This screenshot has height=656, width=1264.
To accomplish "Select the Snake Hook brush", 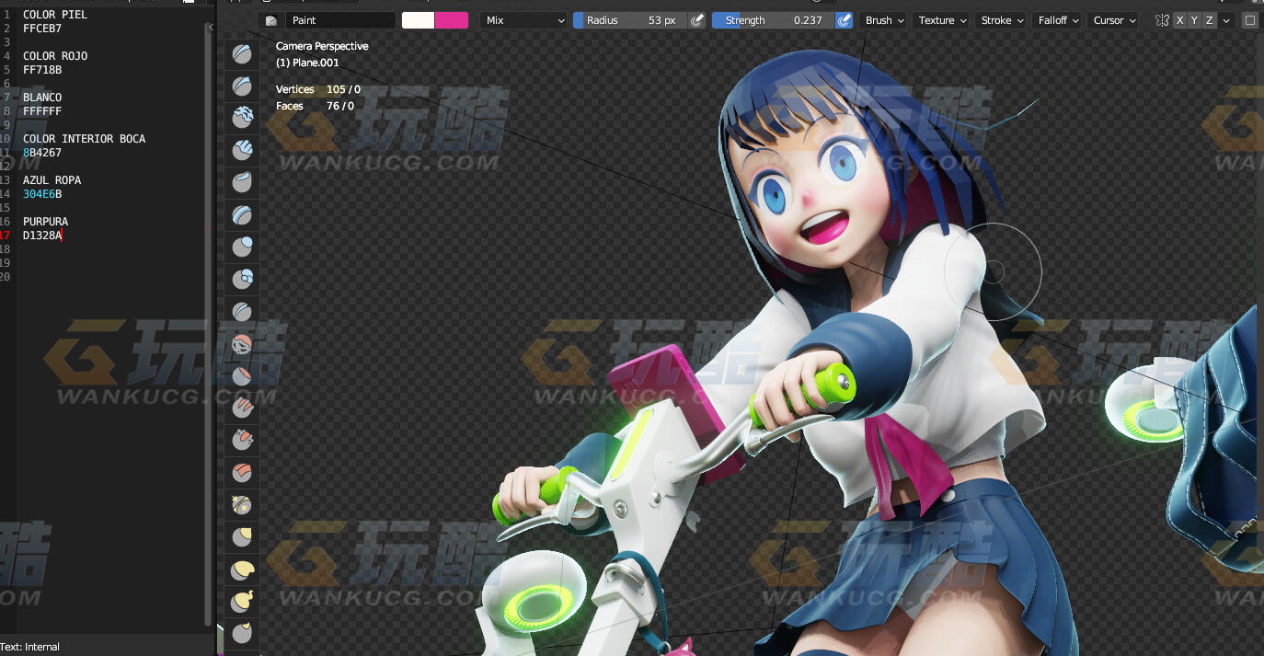I will (242, 601).
